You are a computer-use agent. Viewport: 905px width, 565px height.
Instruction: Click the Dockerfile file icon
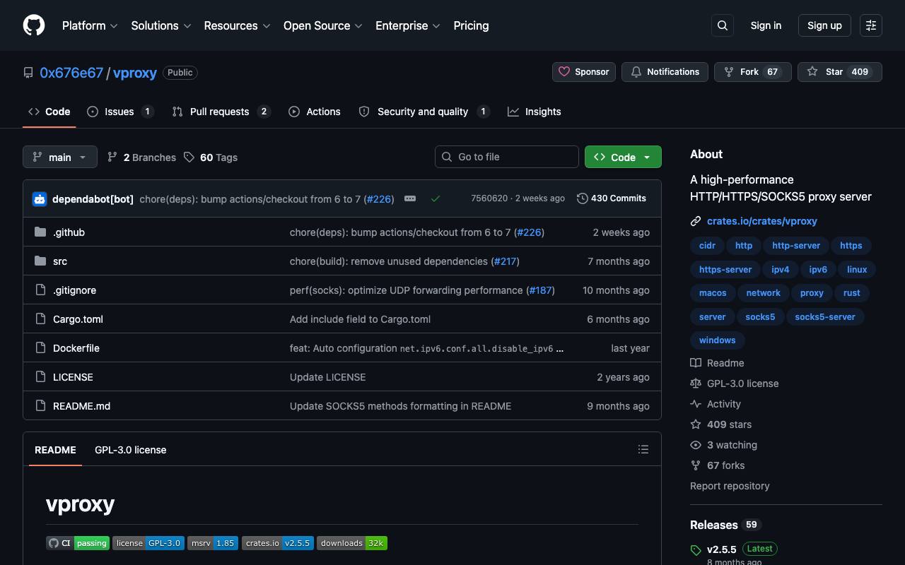point(40,348)
